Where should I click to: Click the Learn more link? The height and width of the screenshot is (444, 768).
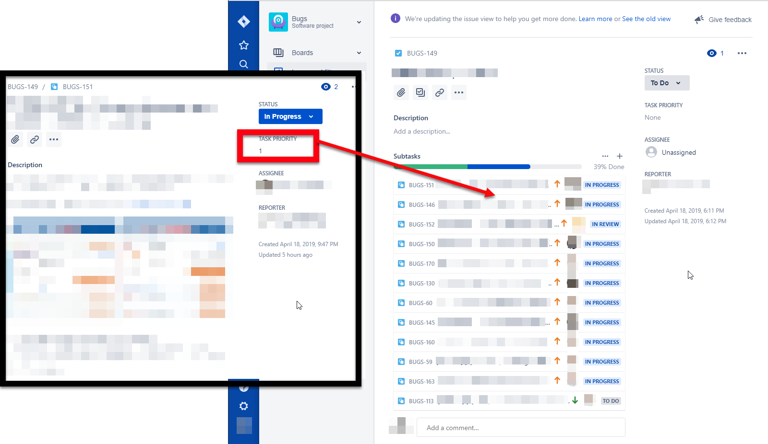click(x=595, y=19)
